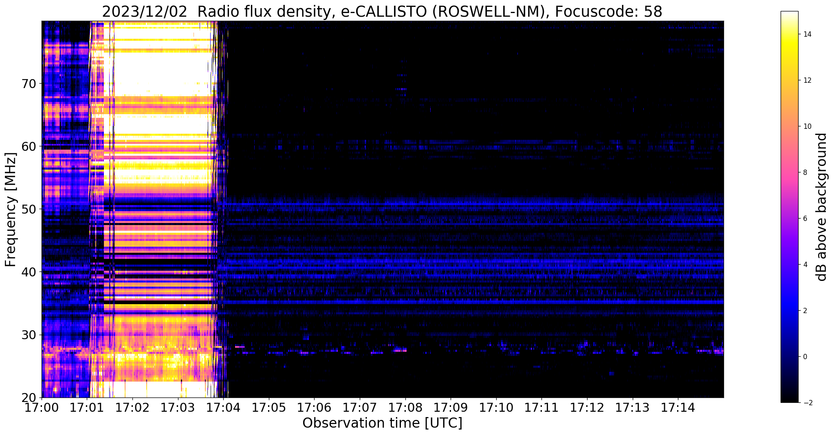
Task: Click the 17:05 time tick label
Action: 269,407
